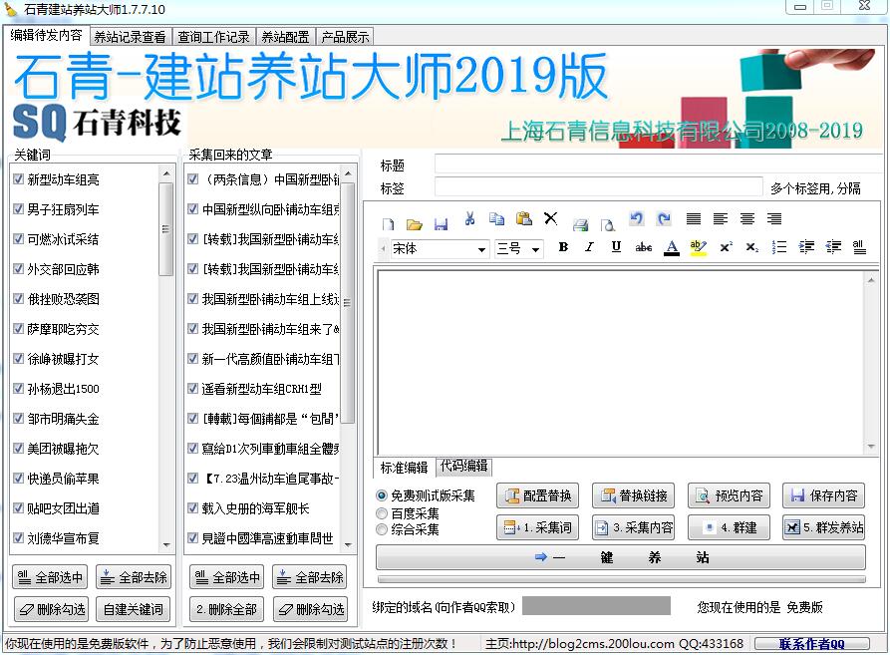Image resolution: width=890 pixels, height=655 pixels.
Task: Click the 一键养站 button
Action: (x=620, y=558)
